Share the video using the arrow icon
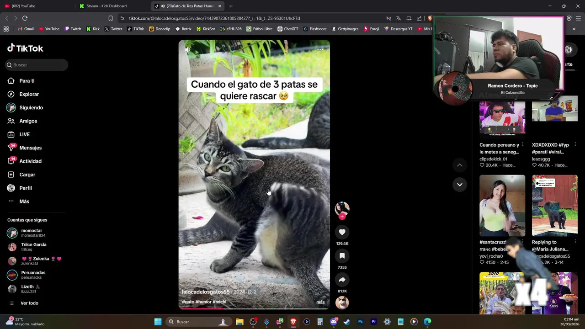 pyautogui.click(x=342, y=280)
